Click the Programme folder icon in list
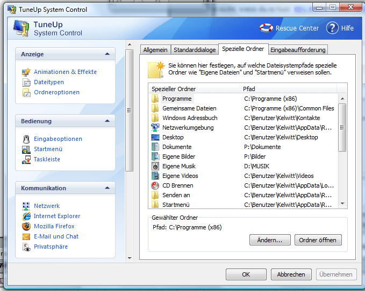 [x=155, y=99]
